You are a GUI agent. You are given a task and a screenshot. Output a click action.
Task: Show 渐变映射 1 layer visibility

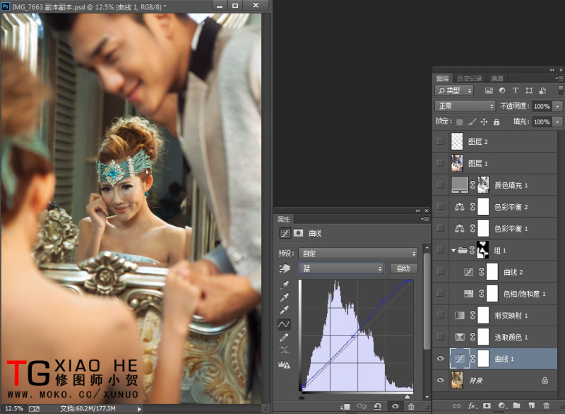pos(440,315)
